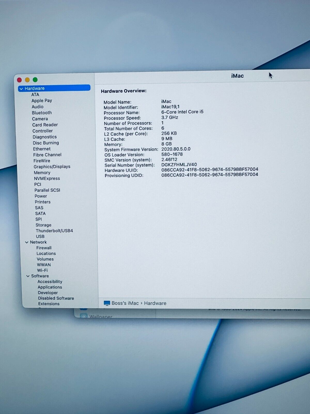Show Storage hardware information

[x=43, y=225]
